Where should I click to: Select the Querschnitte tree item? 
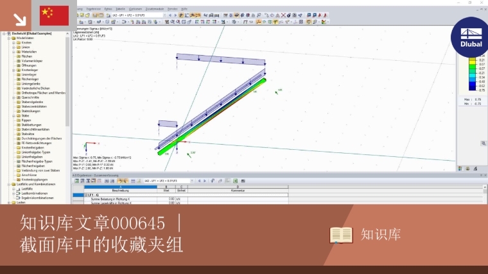(30, 97)
